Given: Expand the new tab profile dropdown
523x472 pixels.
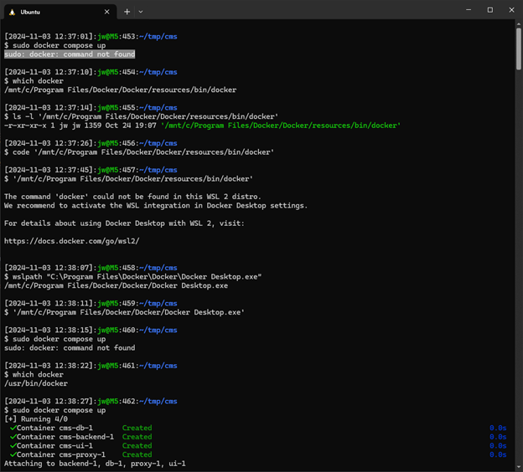Looking at the screenshot, I should pos(141,12).
